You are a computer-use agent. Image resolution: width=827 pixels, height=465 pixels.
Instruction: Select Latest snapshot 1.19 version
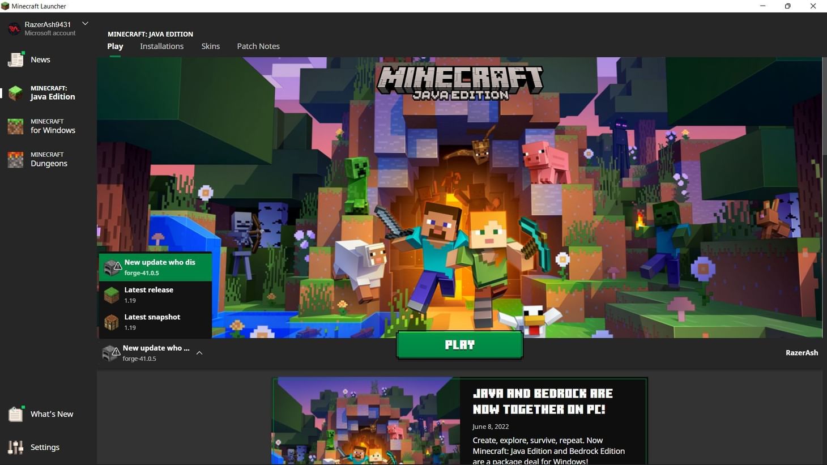(x=152, y=321)
